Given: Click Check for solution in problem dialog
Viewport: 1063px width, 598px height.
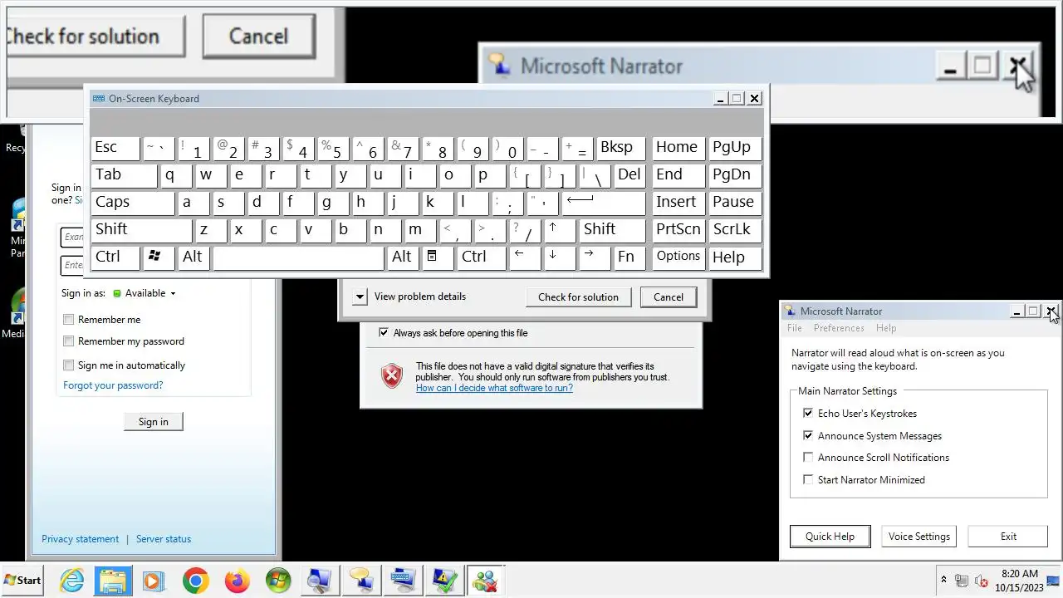Looking at the screenshot, I should coord(578,297).
